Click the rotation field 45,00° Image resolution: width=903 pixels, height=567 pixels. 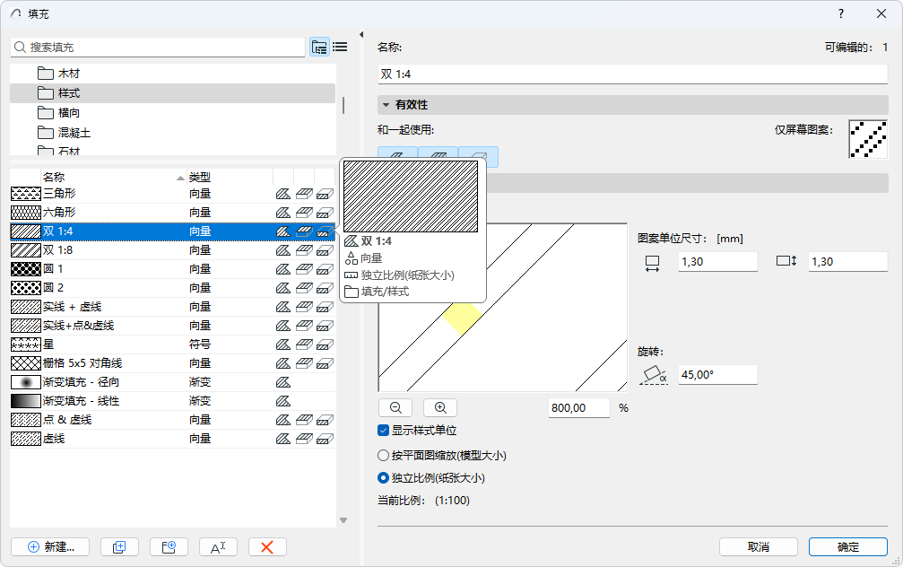pyautogui.click(x=717, y=374)
